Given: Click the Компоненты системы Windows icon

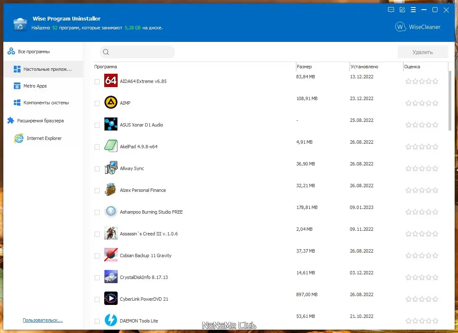Looking at the screenshot, I should (17, 103).
